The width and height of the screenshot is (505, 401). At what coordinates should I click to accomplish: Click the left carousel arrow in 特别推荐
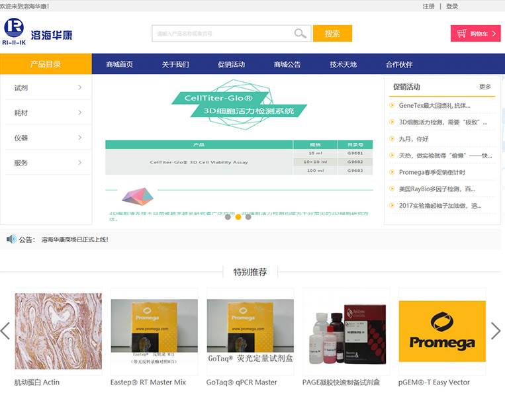[x=5, y=331]
